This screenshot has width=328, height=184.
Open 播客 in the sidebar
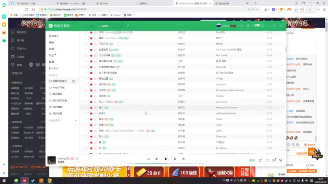pos(52,43)
